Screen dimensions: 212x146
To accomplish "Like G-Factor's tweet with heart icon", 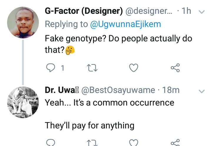I will 134,68.
